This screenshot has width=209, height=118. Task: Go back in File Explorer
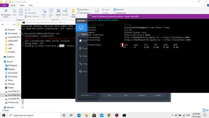coord(3,25)
